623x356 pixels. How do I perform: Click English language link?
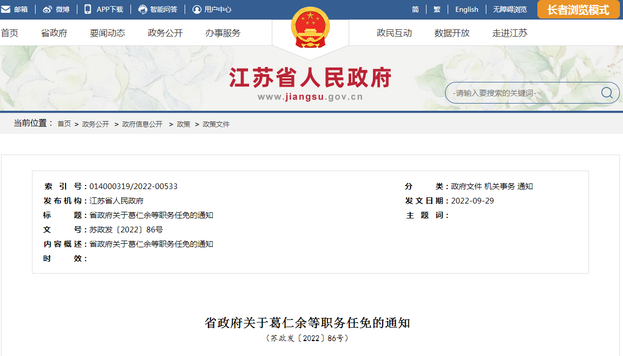pos(467,9)
